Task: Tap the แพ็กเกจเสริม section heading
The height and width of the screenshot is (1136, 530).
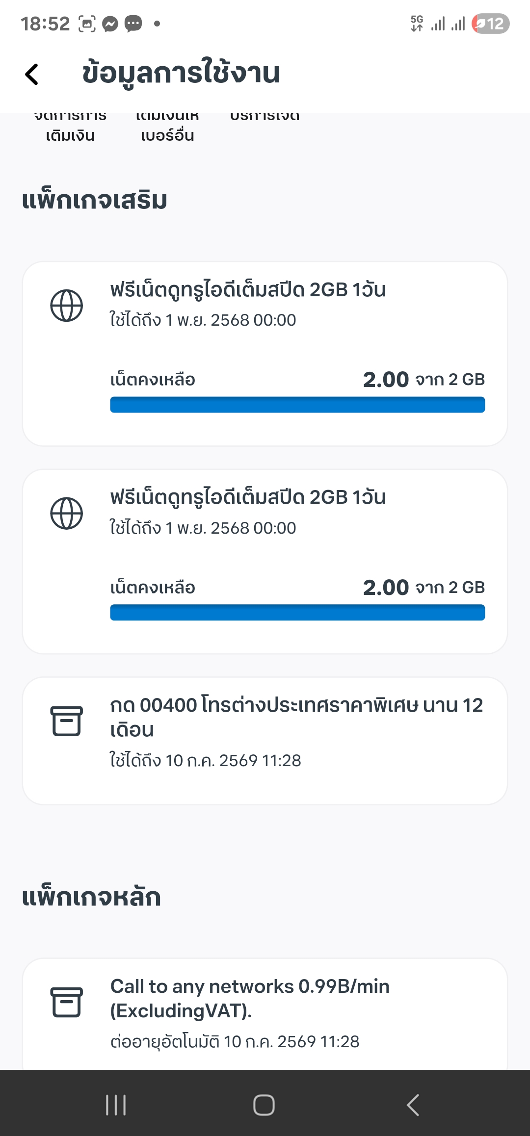Action: click(95, 201)
